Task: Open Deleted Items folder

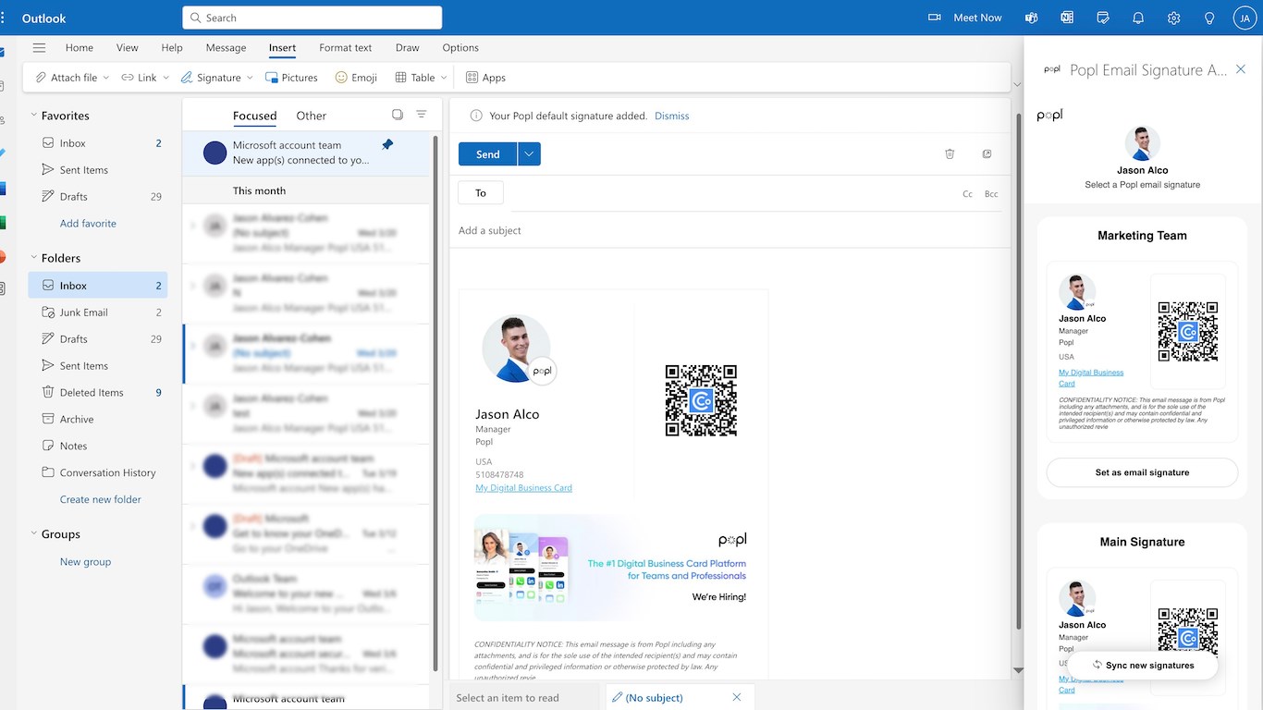Action: click(x=98, y=392)
